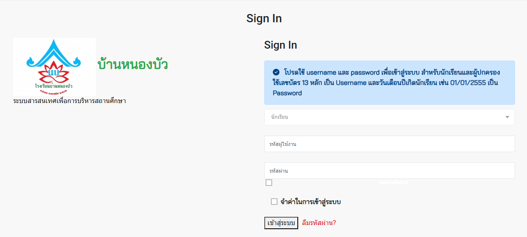Focus the รหัสผ่าน password input field
Viewport: 527px width, 237px height.
(389, 171)
